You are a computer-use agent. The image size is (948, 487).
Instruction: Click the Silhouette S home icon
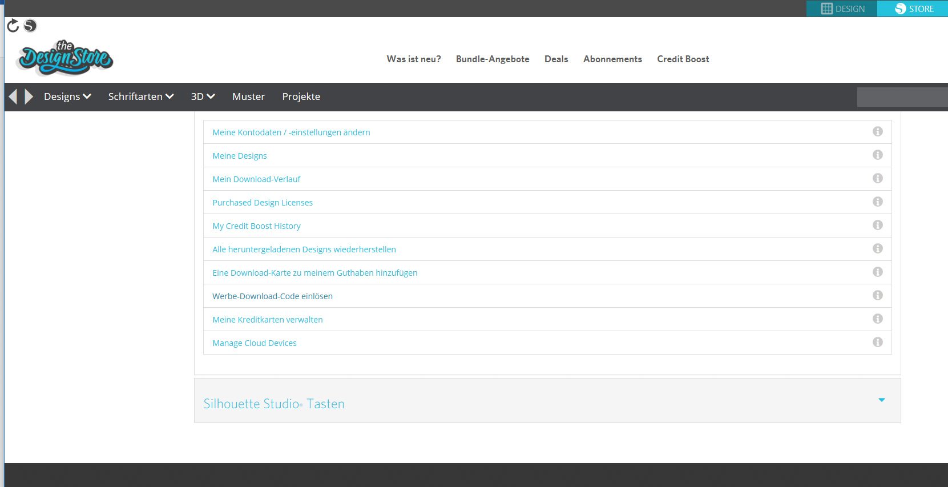coord(30,26)
